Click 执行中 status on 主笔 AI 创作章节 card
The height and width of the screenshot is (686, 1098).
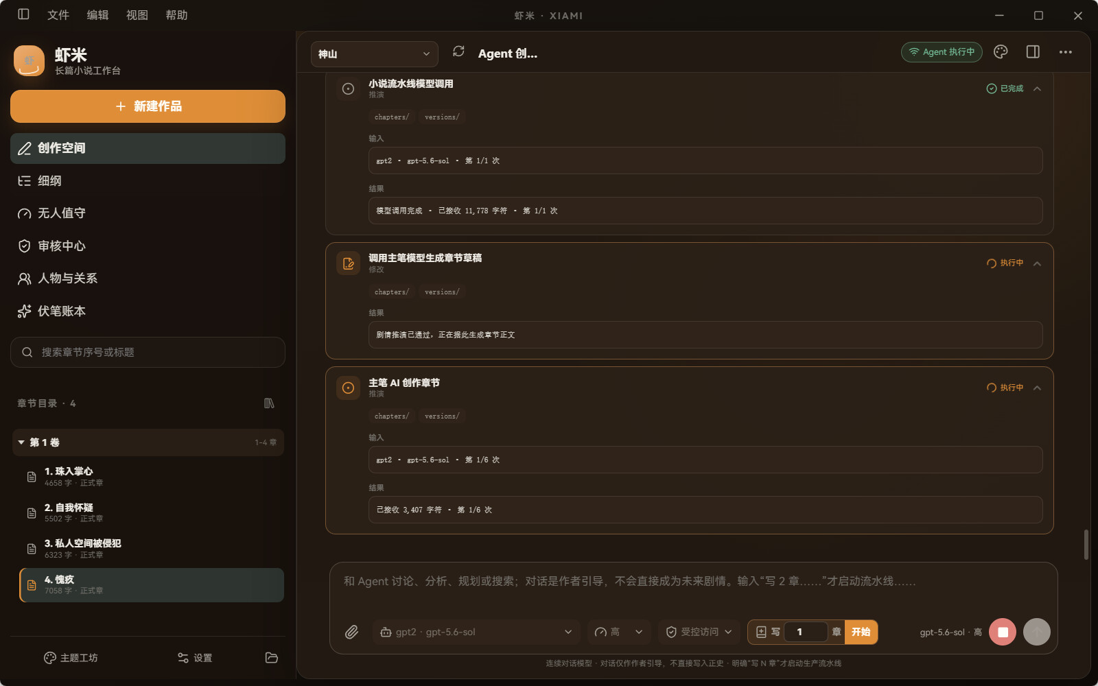pyautogui.click(x=1005, y=388)
